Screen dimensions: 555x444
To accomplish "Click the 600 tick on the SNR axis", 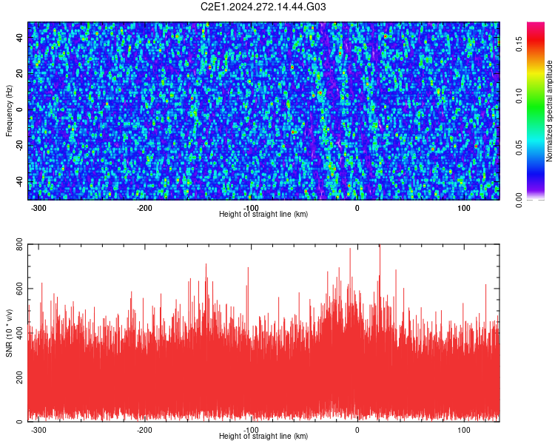I will coord(19,289).
